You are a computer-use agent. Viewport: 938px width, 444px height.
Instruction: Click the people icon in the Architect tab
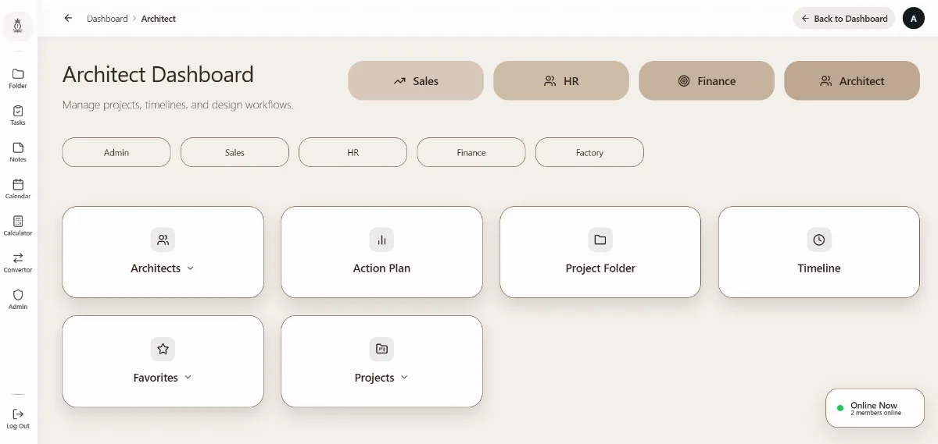(x=826, y=81)
